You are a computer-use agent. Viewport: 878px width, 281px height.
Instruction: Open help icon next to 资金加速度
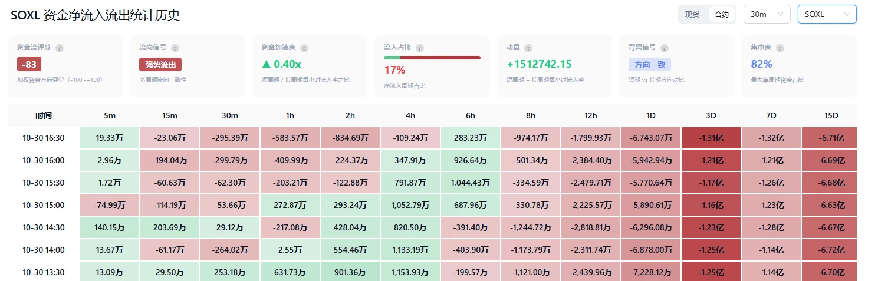(x=305, y=48)
